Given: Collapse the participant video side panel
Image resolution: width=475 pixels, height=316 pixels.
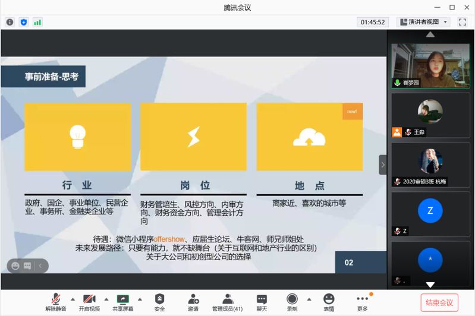Looking at the screenshot, I should (x=383, y=165).
